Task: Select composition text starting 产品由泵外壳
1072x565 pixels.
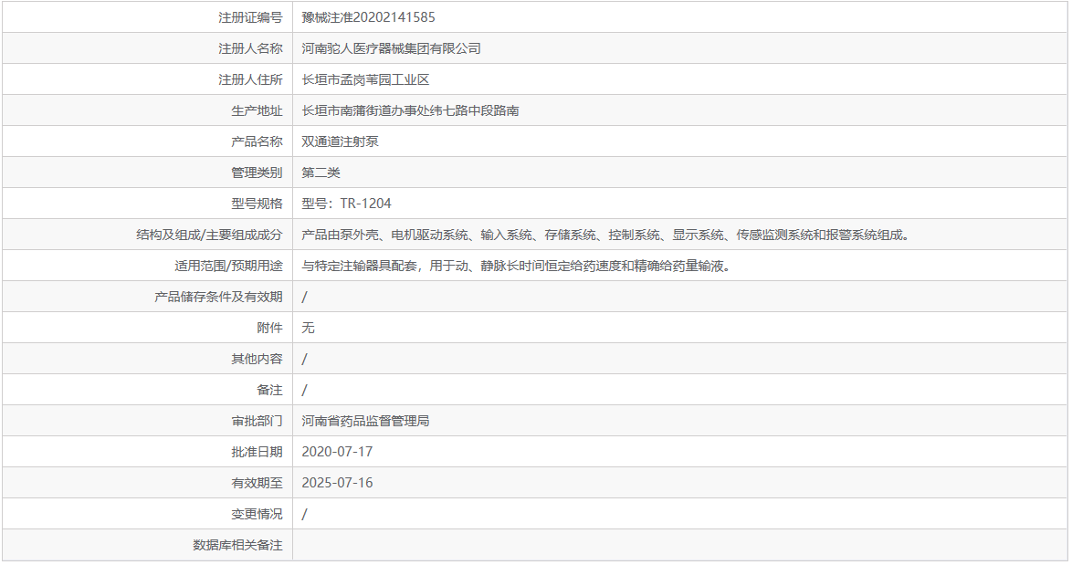Action: [607, 235]
